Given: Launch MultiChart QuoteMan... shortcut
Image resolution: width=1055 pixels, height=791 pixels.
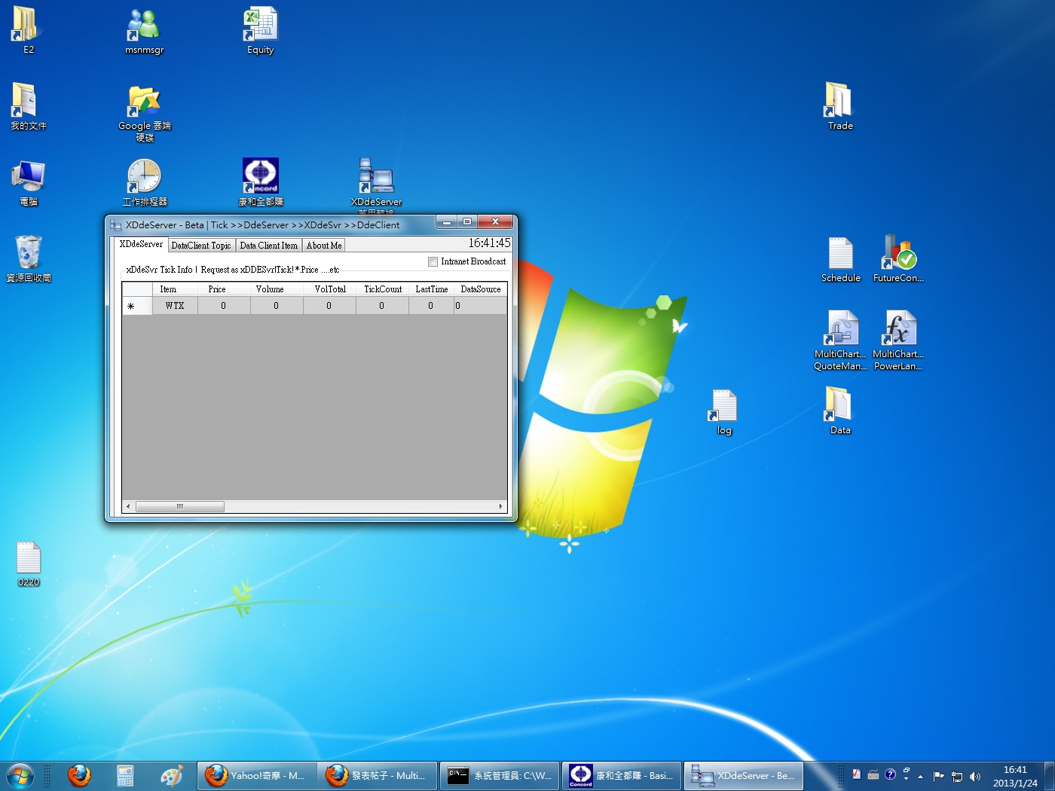Looking at the screenshot, I should coord(840,341).
